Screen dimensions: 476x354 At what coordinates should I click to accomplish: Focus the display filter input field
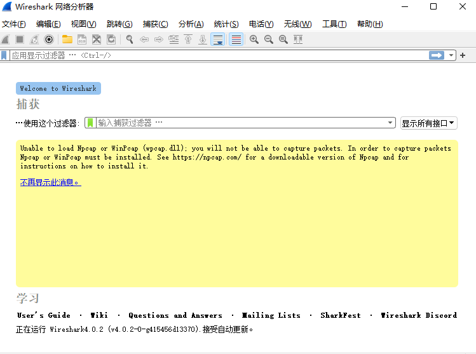tap(219, 55)
